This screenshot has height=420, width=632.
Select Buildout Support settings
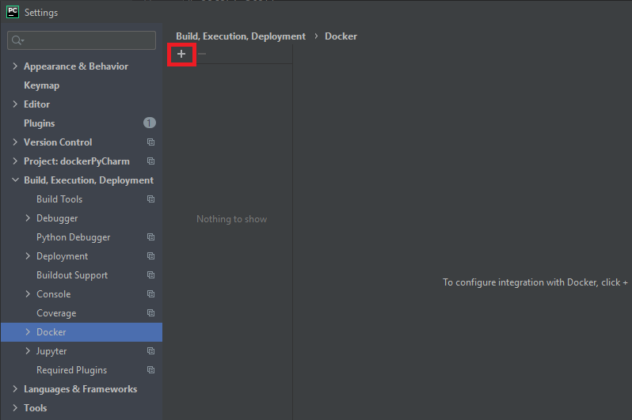72,275
